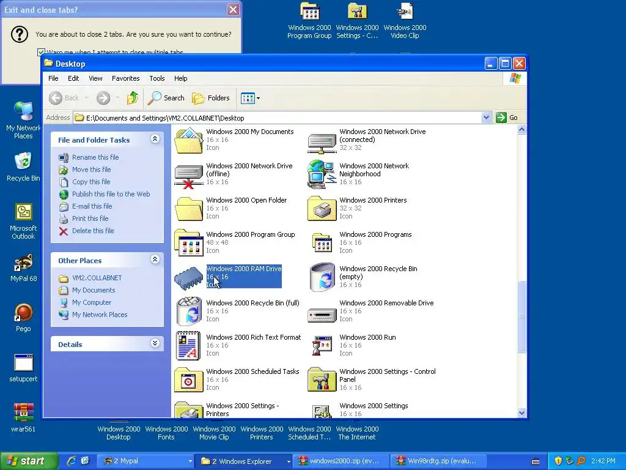Screen dimensions: 626x470
Task: Select the Windows 2000 Run icon
Action: click(x=322, y=346)
